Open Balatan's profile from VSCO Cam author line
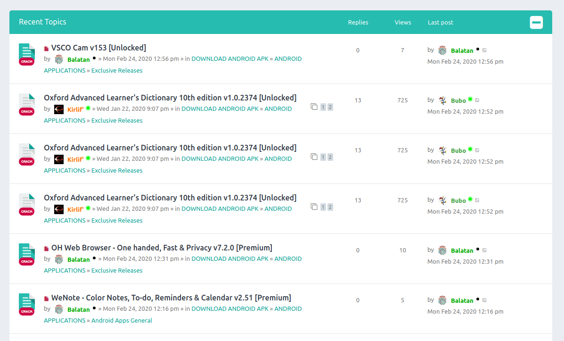The width and height of the screenshot is (564, 341). 78,59
